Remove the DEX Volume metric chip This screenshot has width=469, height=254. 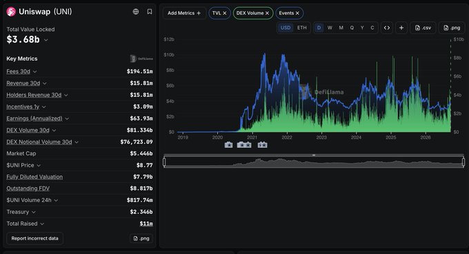pyautogui.click(x=267, y=13)
